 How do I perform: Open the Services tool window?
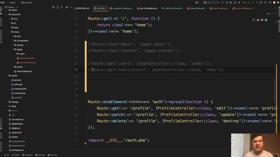[52, 155]
